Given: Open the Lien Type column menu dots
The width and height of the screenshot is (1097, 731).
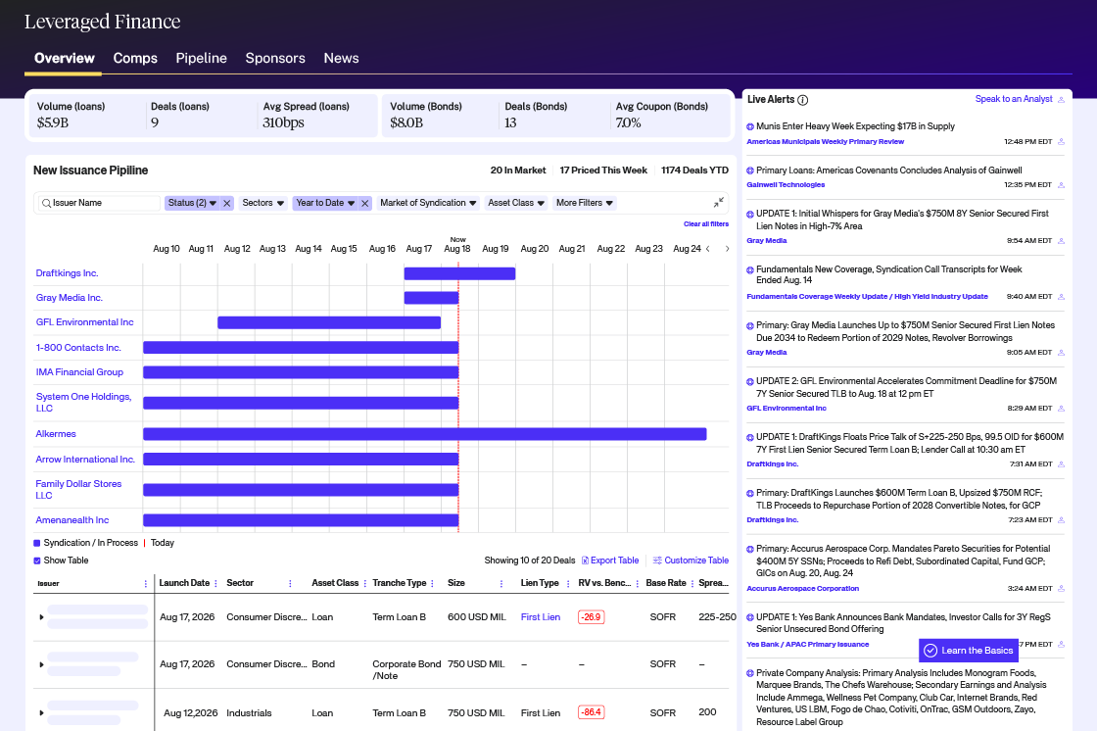Looking at the screenshot, I should (567, 584).
